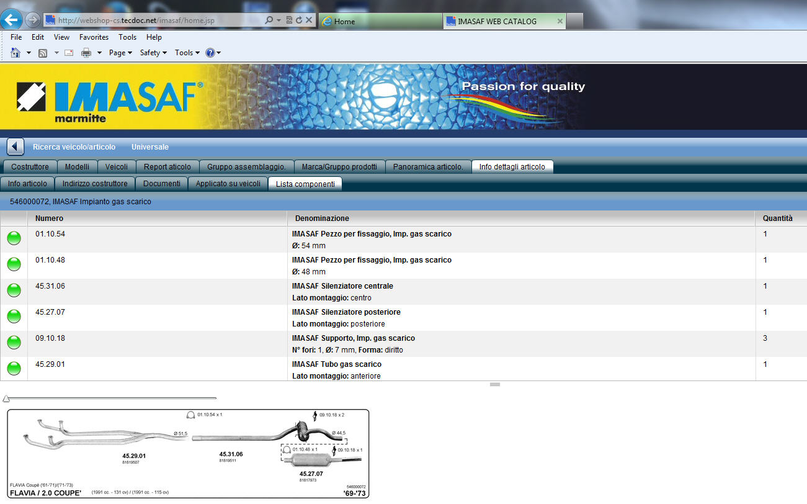Select the Report aticolo tab
This screenshot has width=807, height=504.
(167, 166)
